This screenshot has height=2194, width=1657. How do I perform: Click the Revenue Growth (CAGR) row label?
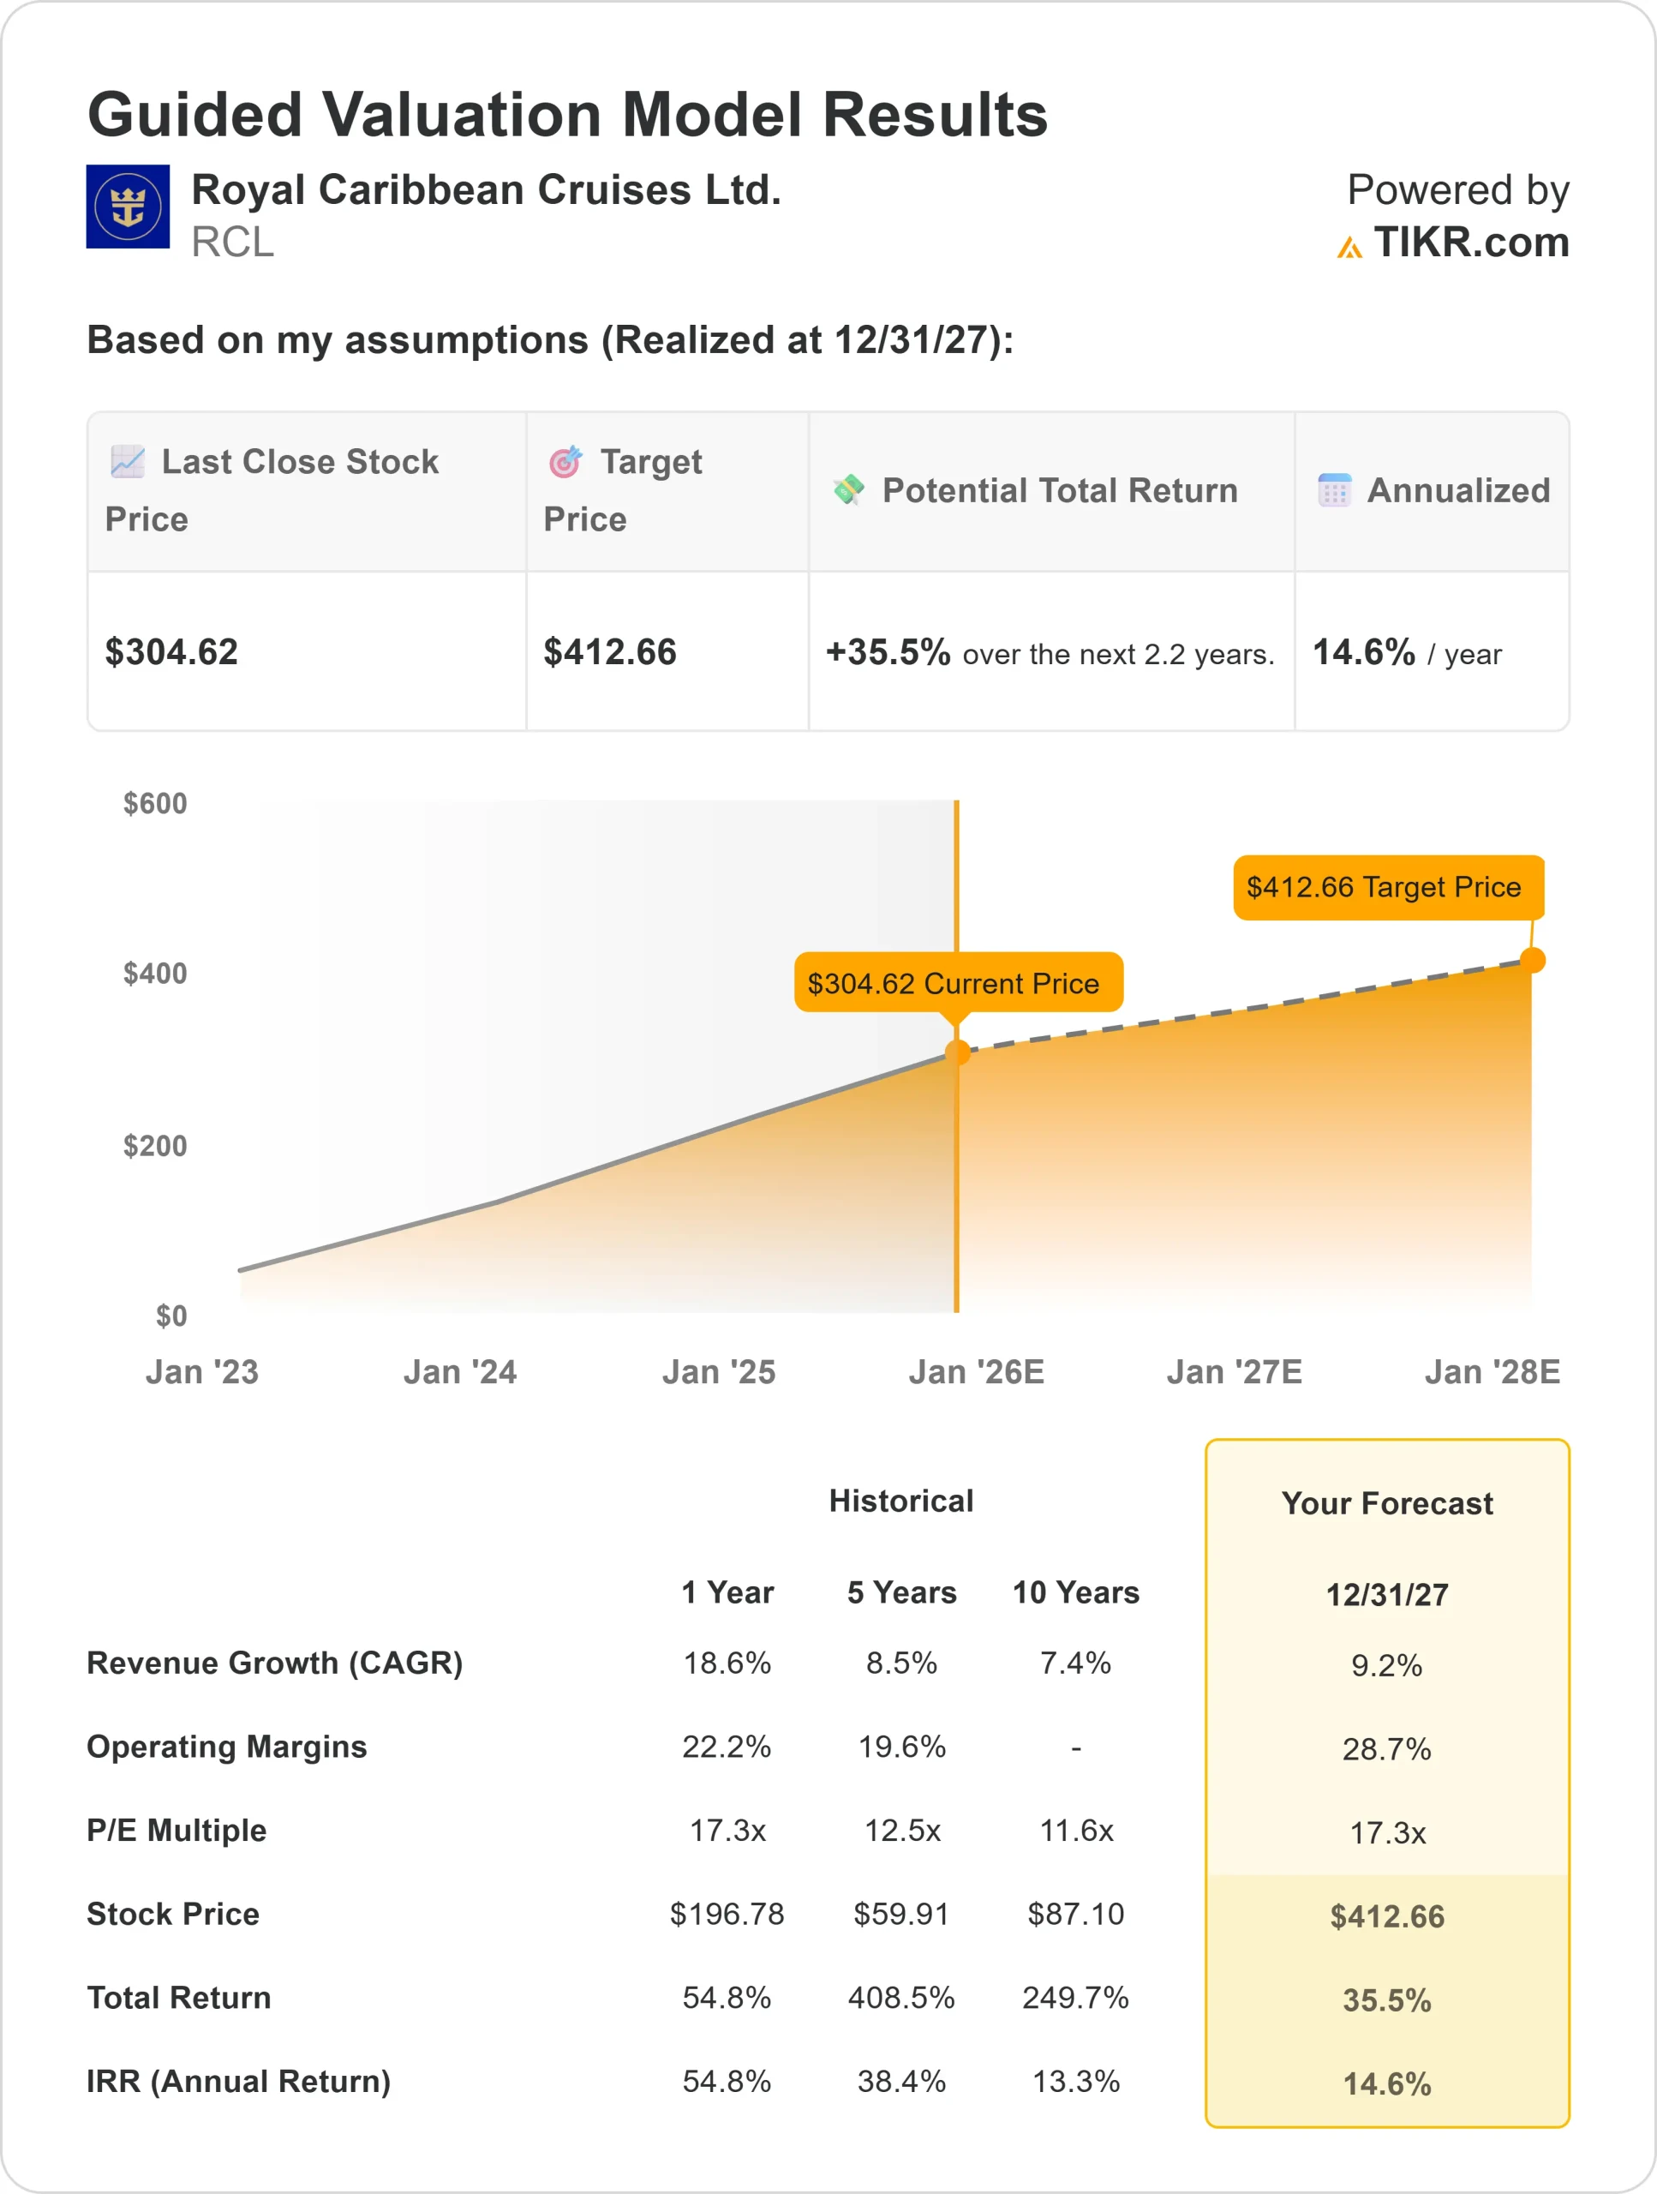275,1663
